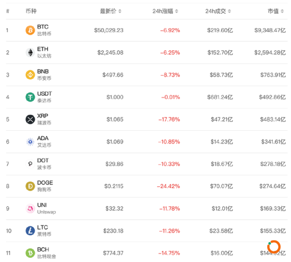Click the Polkadot DOT icon
Screen dimensions: 291x262
(30, 164)
